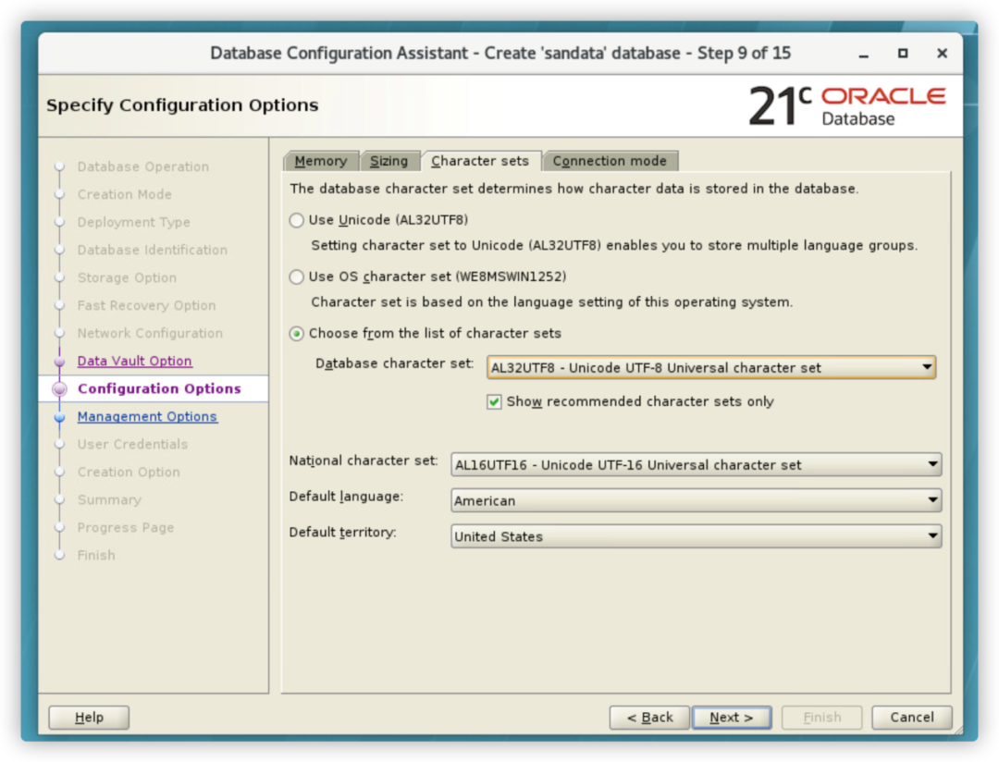This screenshot has height=762, width=999.
Task: Click the Oracle Database 21c logo
Action: pos(847,105)
